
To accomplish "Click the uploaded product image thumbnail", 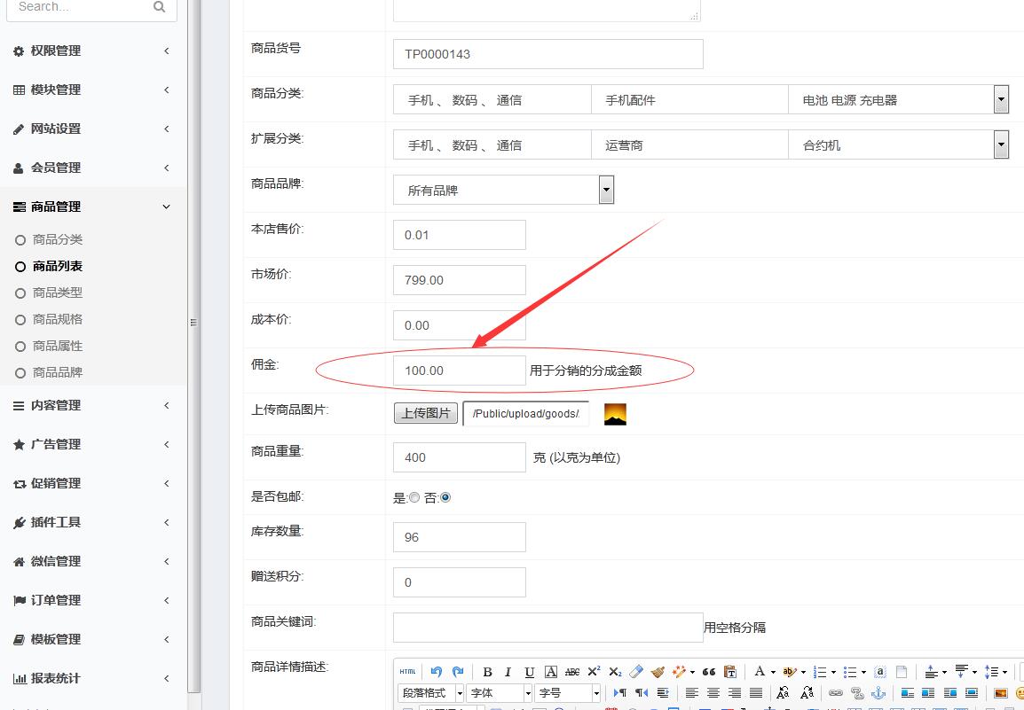I will coord(615,414).
